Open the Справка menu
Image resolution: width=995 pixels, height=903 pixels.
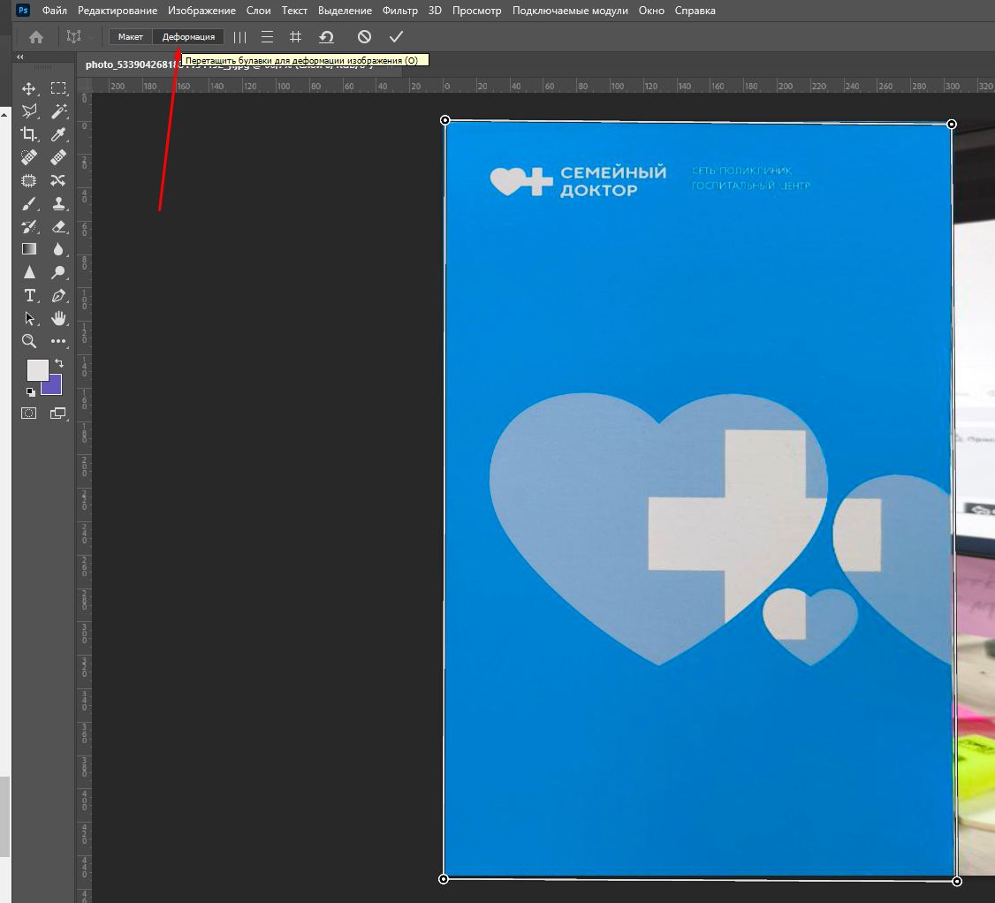(x=695, y=11)
